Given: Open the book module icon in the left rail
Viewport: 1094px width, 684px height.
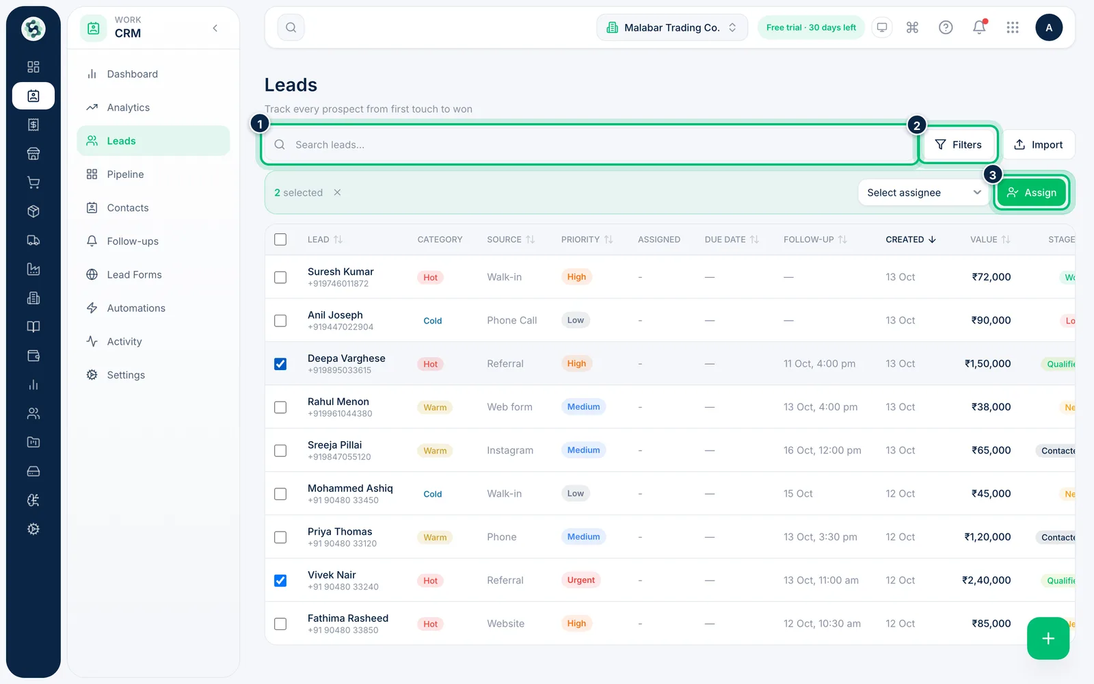Looking at the screenshot, I should [x=34, y=327].
